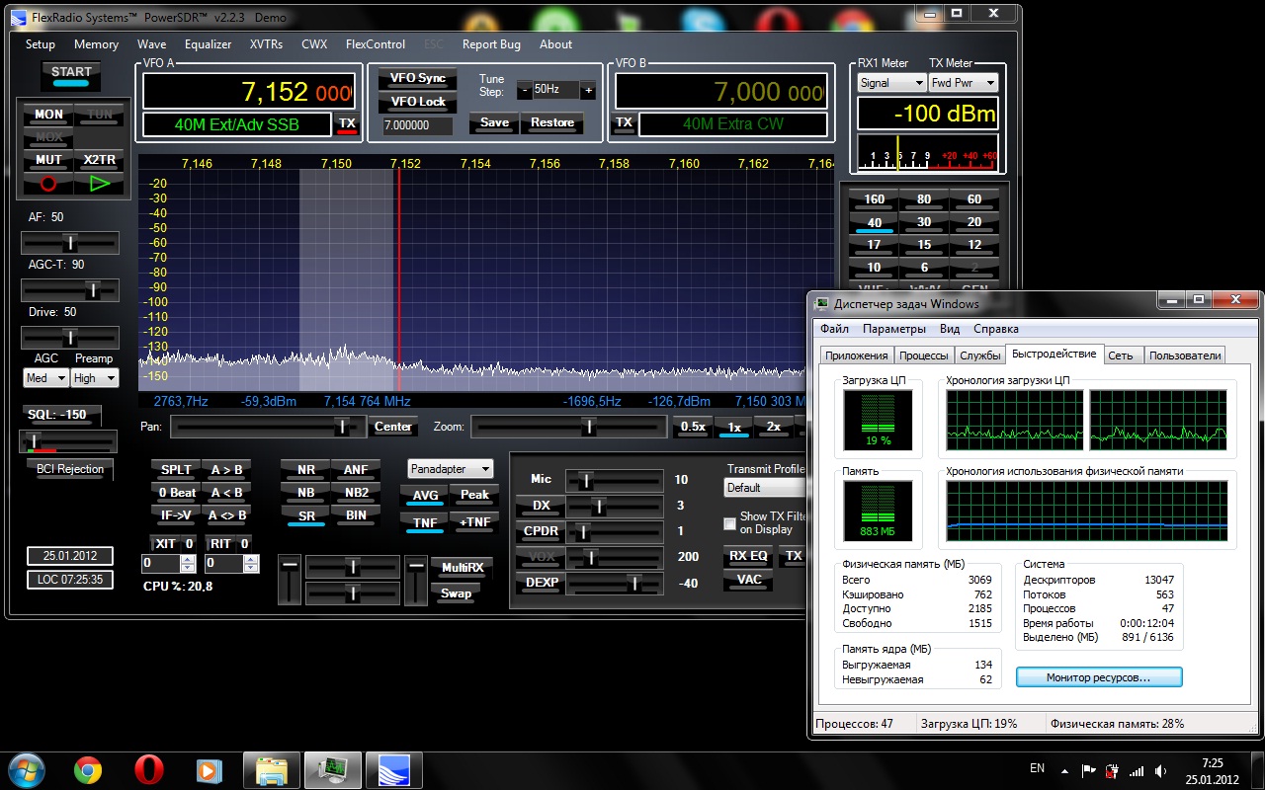Click the VFO Sync button
Image resolution: width=1265 pixels, height=790 pixels.
pos(418,78)
